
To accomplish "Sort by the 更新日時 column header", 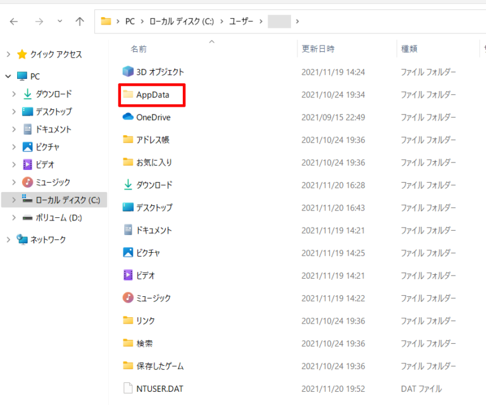I will (x=318, y=49).
